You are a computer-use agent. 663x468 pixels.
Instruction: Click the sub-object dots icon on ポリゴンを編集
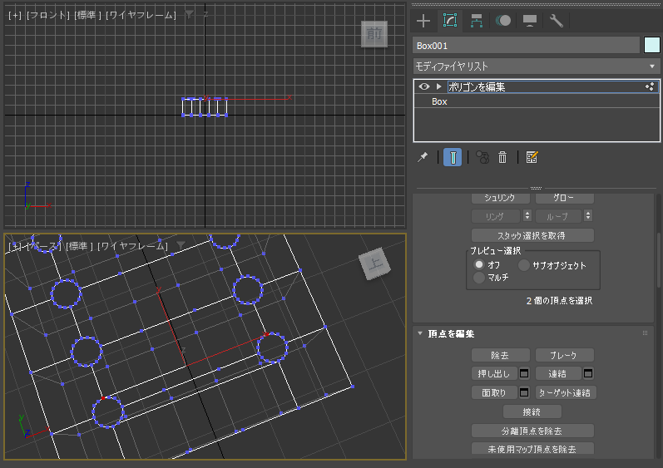click(x=650, y=86)
